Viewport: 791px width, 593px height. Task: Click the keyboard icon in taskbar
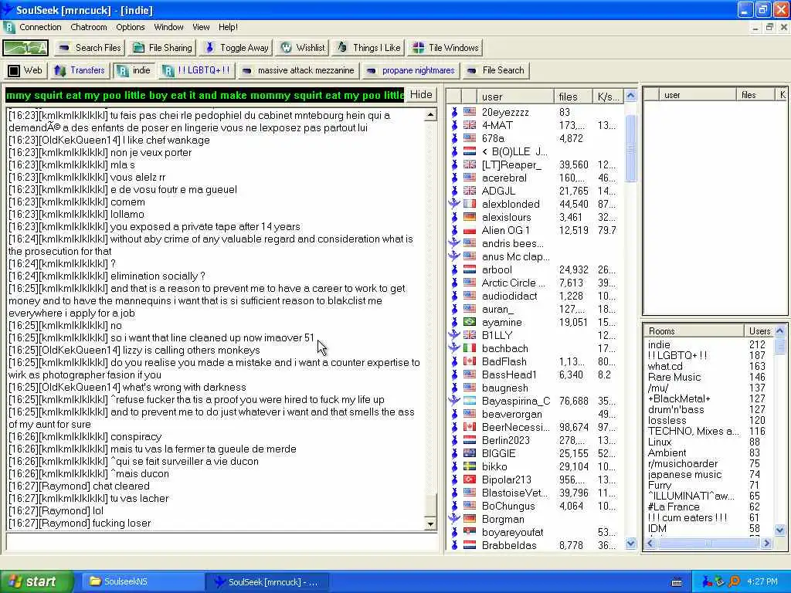pos(677,582)
